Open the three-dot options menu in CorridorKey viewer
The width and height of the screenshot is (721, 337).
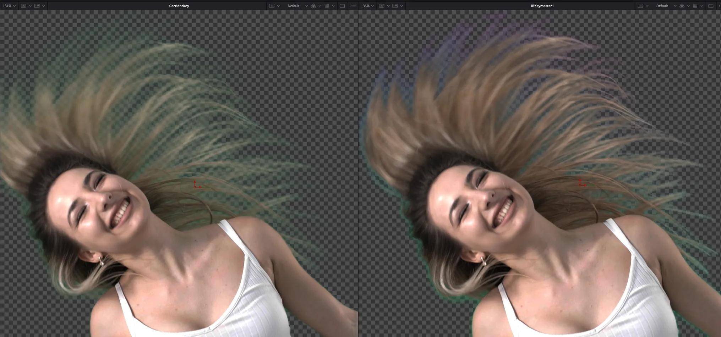point(353,6)
